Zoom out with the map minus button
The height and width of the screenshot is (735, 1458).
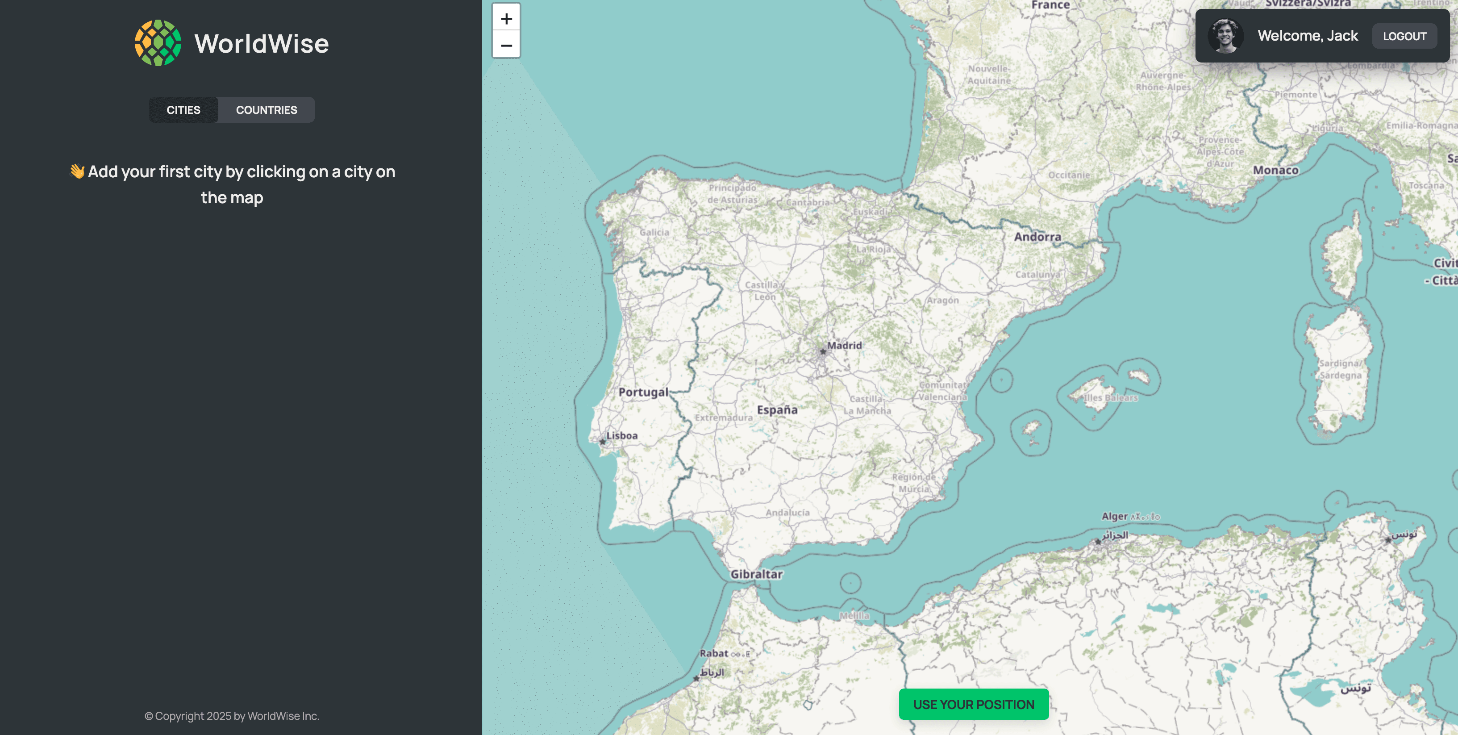[506, 45]
